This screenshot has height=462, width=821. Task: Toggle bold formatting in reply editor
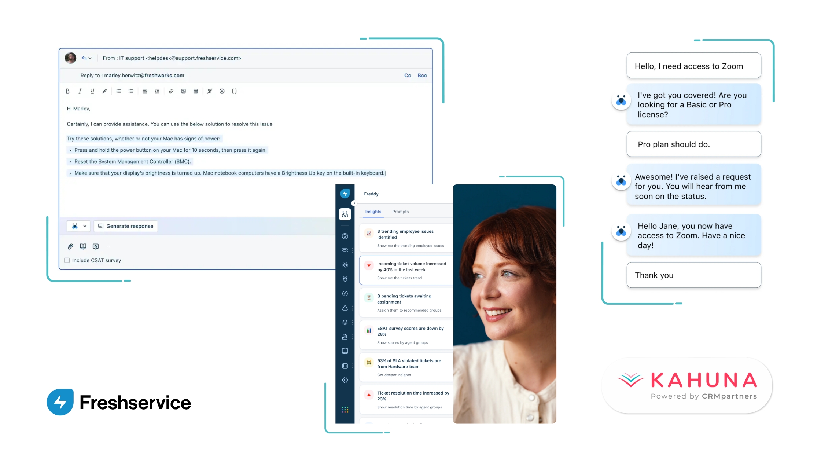[x=68, y=91]
